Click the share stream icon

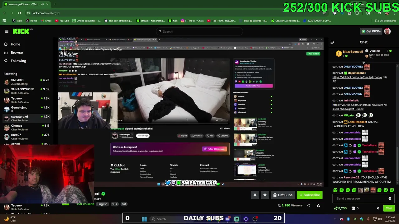tap(308, 205)
